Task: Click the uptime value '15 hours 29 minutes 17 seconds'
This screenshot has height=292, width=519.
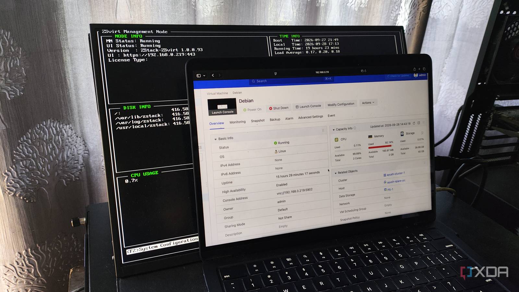Action: tap(298, 175)
